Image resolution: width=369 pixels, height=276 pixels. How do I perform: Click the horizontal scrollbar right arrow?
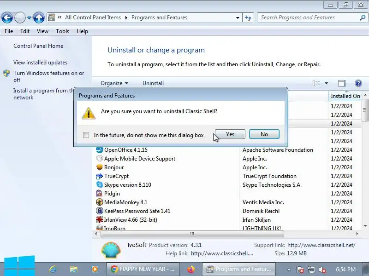pyautogui.click(x=357, y=234)
